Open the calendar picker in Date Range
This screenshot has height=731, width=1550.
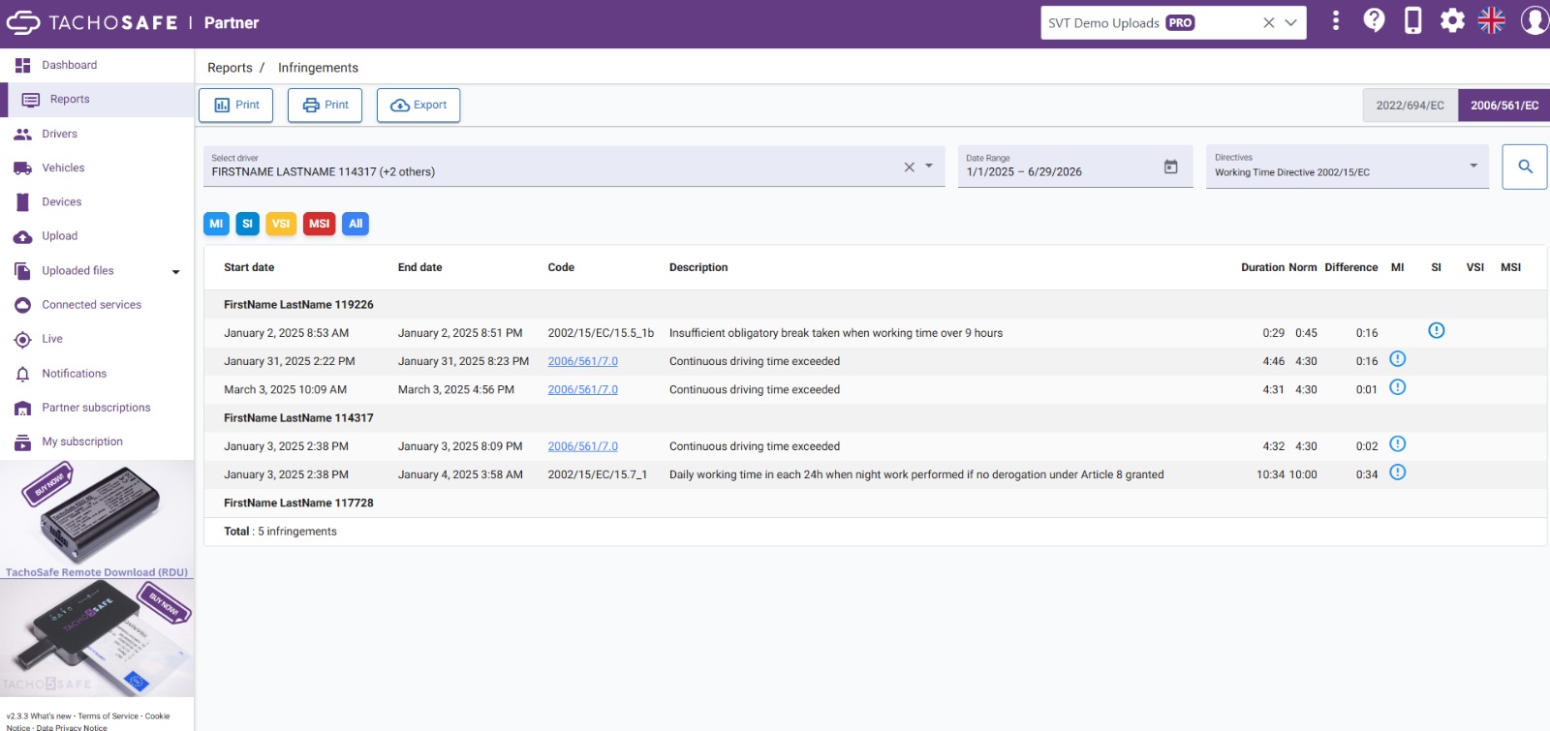click(1170, 167)
